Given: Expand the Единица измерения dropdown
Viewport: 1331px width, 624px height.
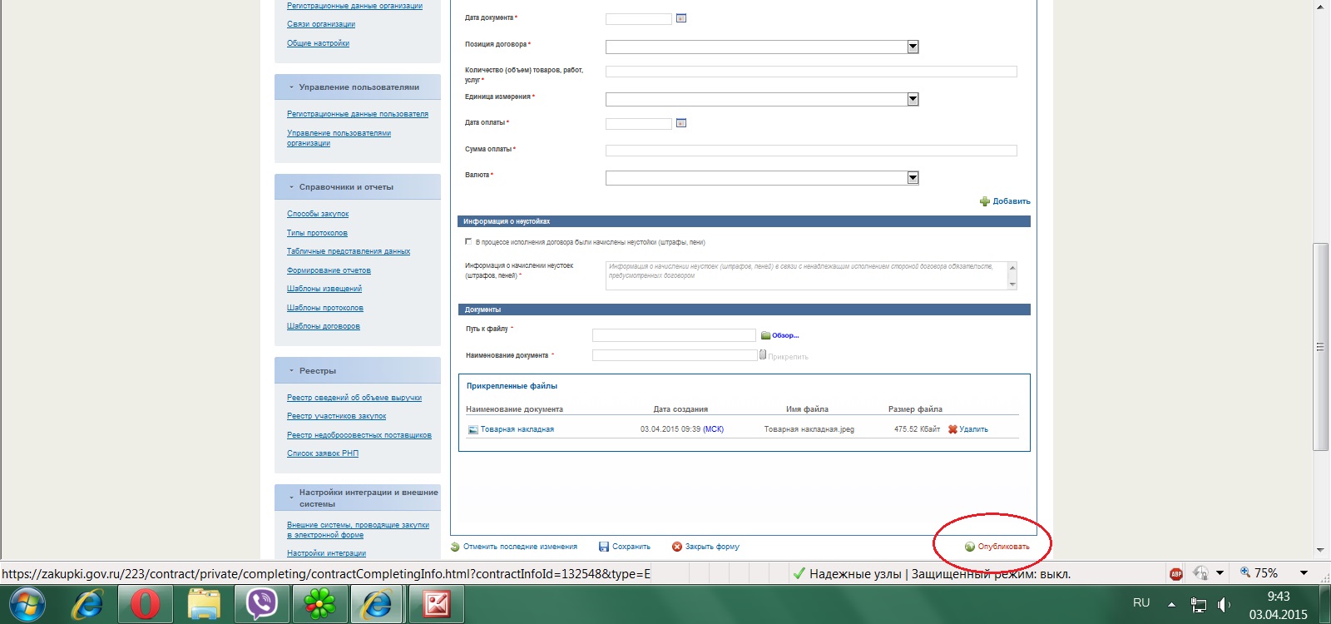Looking at the screenshot, I should [913, 99].
